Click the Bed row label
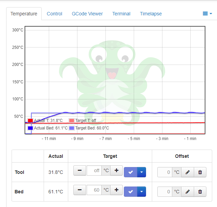The height and width of the screenshot is (207, 217). click(x=19, y=192)
